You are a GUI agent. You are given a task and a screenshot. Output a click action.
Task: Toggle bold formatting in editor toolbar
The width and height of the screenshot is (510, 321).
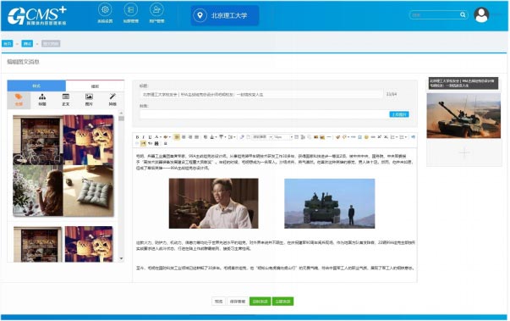[137, 137]
